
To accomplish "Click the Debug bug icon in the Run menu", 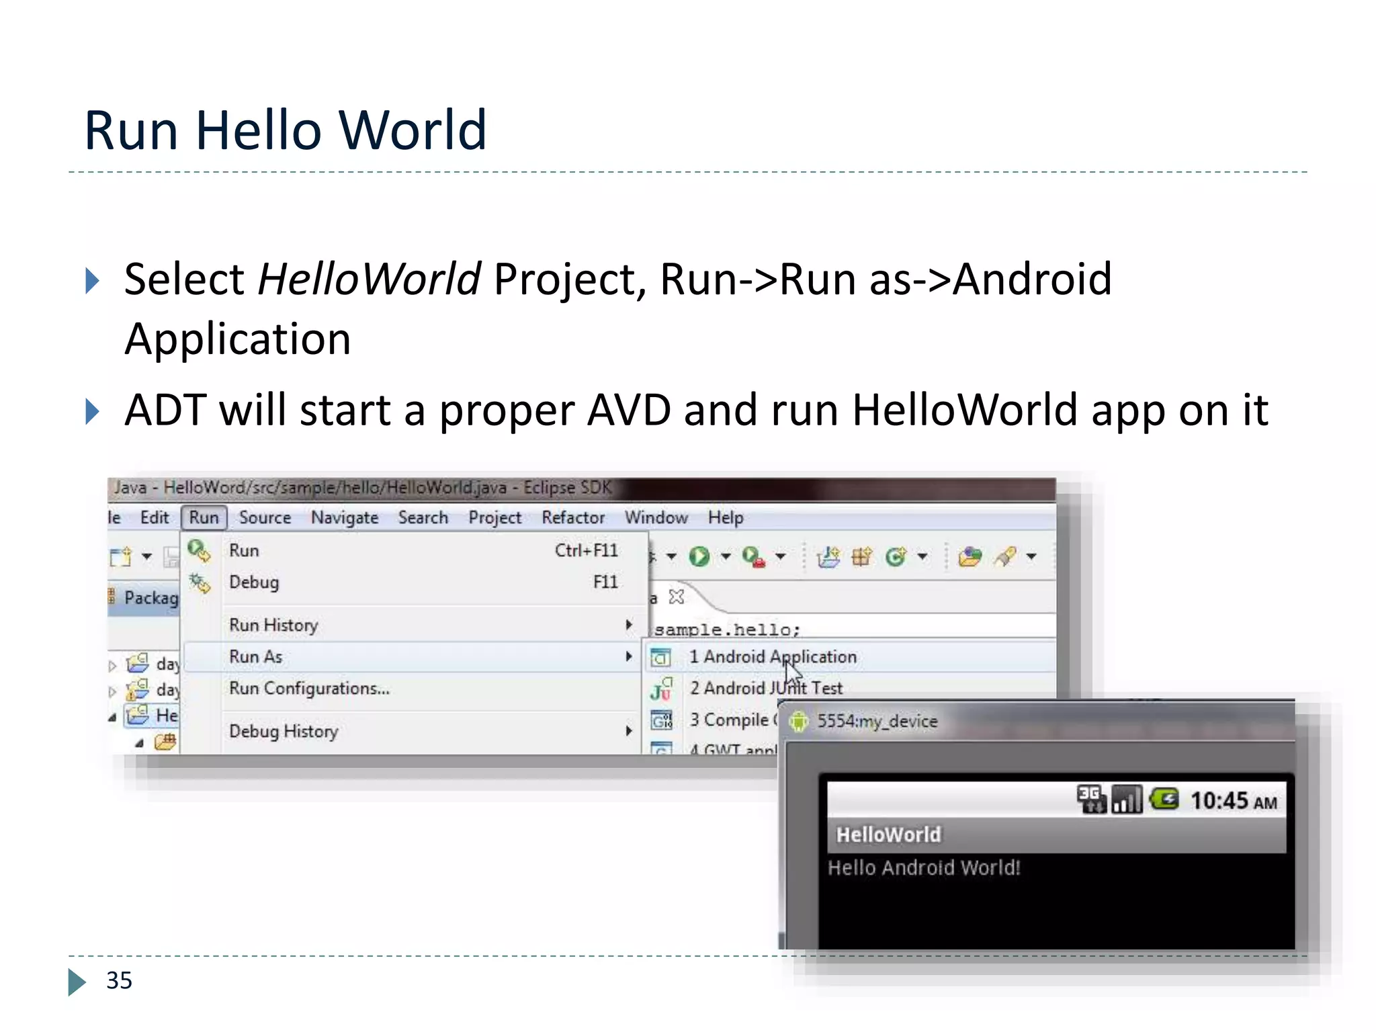I will 199,583.
